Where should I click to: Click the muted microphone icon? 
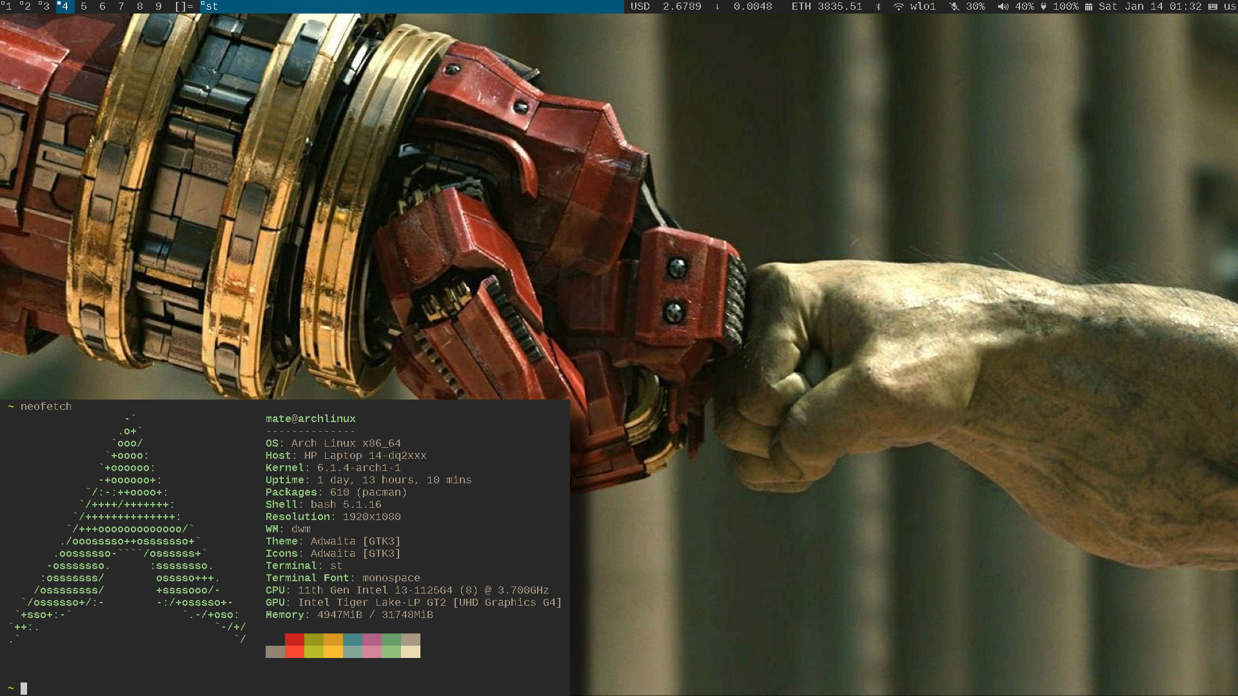pyautogui.click(x=954, y=6)
